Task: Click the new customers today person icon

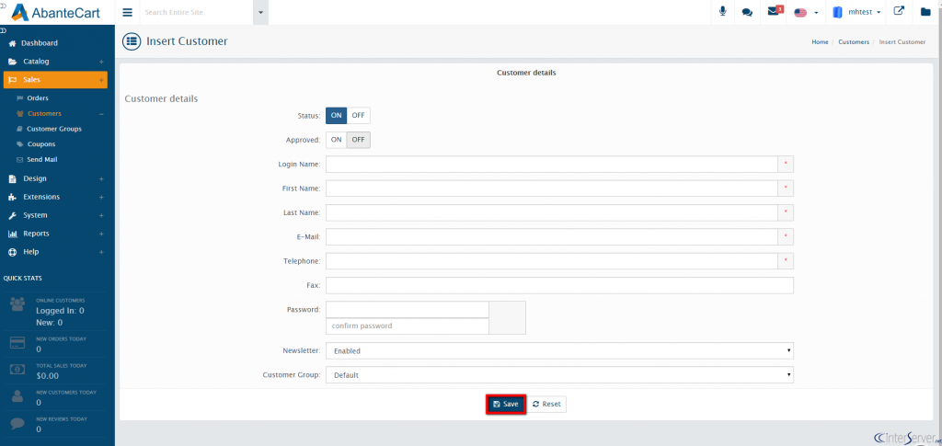Action: (17, 396)
